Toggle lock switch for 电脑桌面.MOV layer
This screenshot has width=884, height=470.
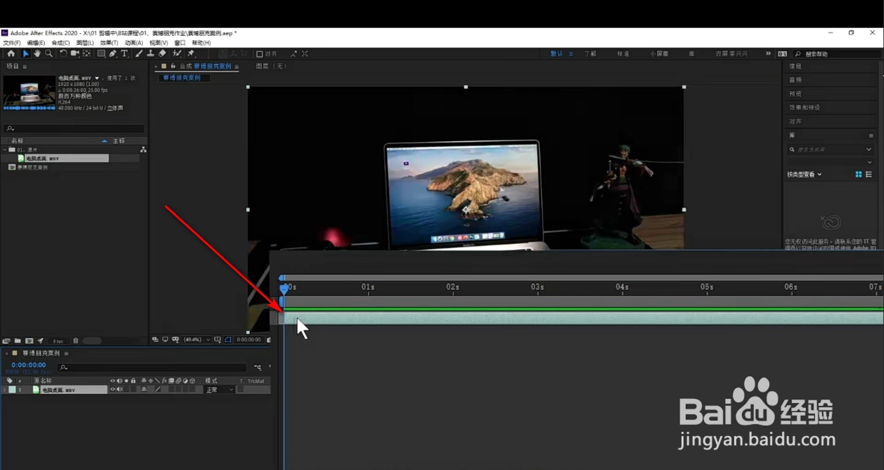[x=133, y=389]
